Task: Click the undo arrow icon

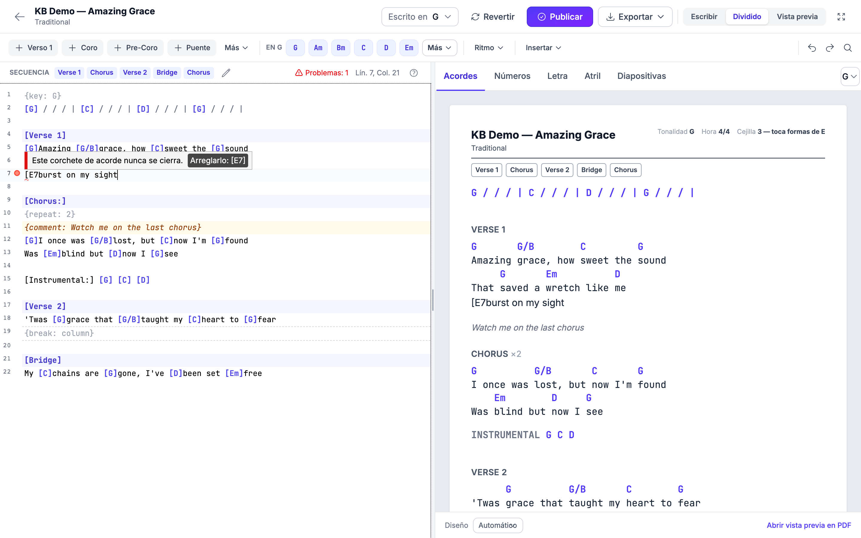Action: pos(812,48)
